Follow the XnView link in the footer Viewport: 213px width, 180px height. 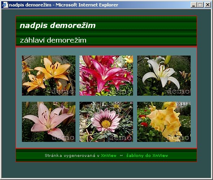[109, 156]
